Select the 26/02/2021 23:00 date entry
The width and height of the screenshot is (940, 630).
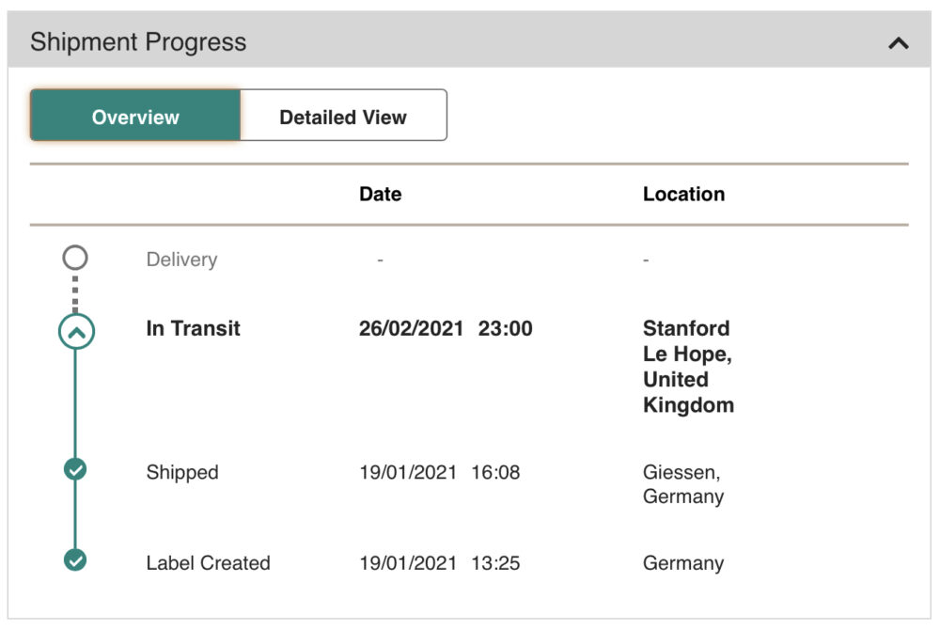coord(446,328)
